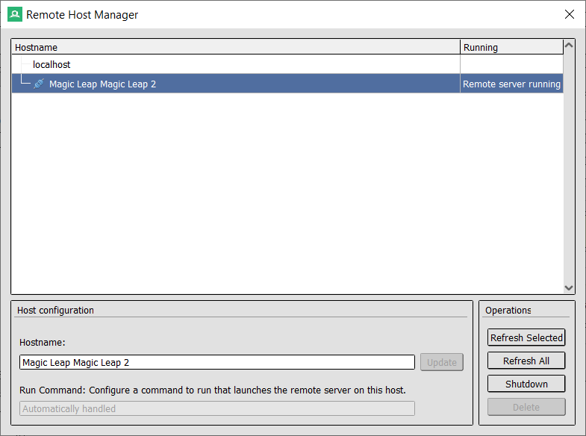Screen dimensions: 586x436
Task: Sort by the Hostname column header
Action: 235,47
